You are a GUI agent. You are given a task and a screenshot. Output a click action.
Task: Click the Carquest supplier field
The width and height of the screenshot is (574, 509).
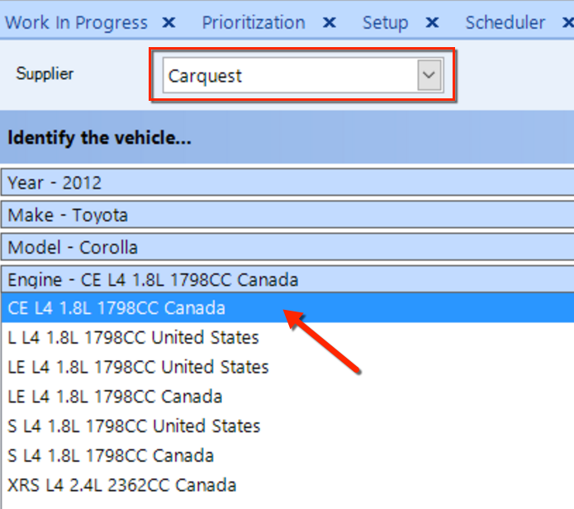[x=303, y=75]
